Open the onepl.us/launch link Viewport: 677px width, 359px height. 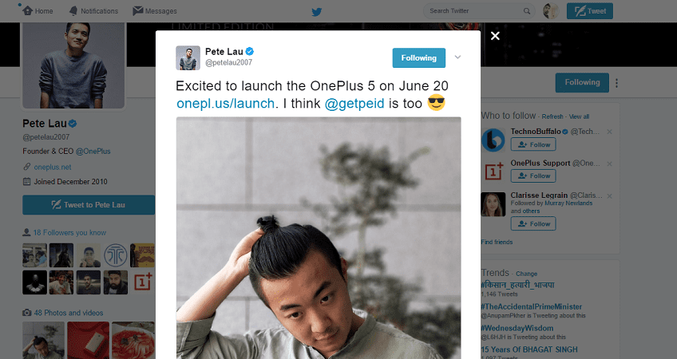tap(225, 104)
